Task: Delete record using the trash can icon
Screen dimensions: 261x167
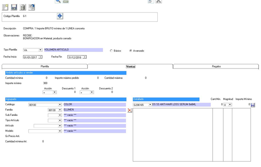Action: (x=23, y=7)
